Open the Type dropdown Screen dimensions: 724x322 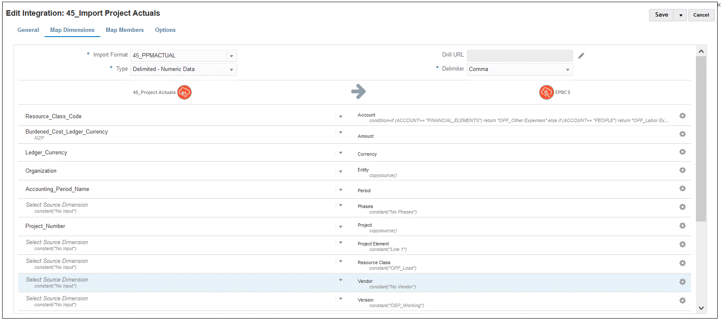coord(232,69)
